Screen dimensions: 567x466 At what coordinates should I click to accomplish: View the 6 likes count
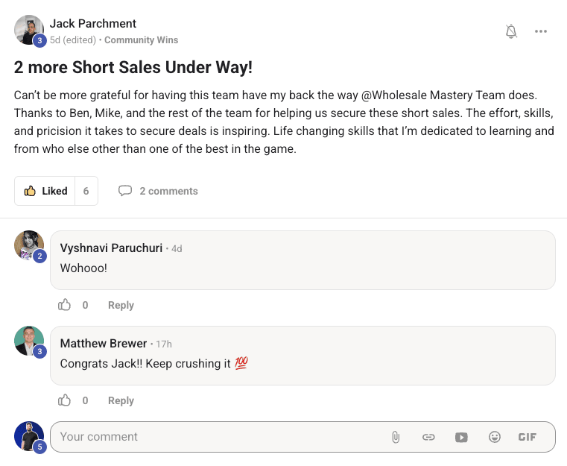[x=86, y=191]
